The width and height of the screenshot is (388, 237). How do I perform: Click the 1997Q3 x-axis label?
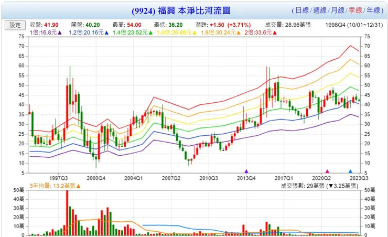tap(59, 178)
